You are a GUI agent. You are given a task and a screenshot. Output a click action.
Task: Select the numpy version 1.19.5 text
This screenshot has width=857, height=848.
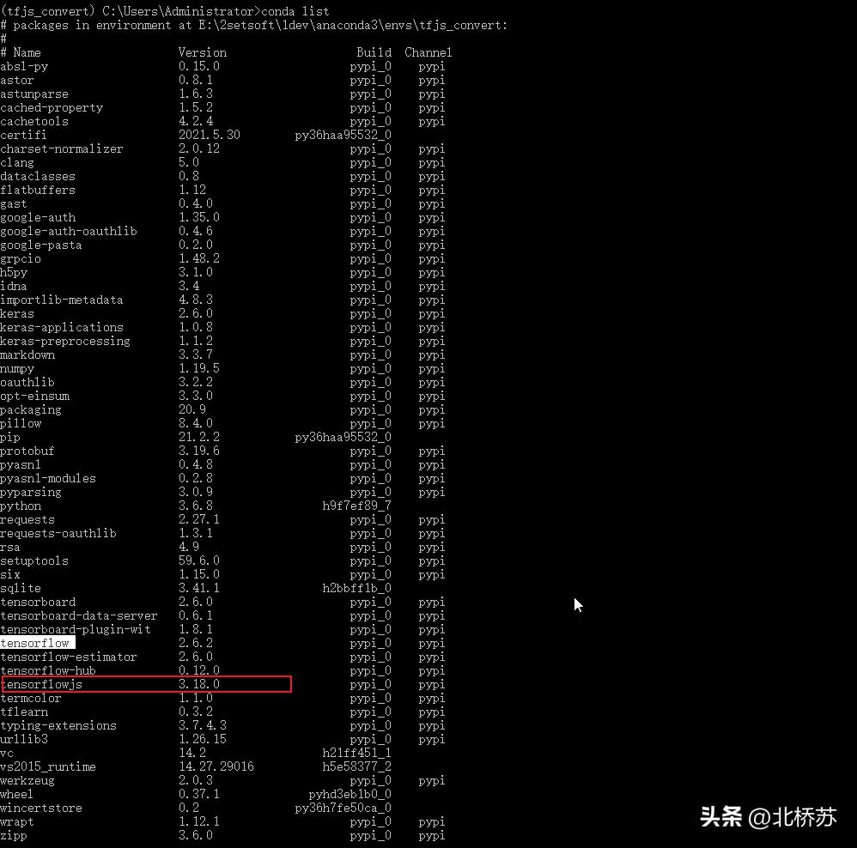click(x=201, y=368)
